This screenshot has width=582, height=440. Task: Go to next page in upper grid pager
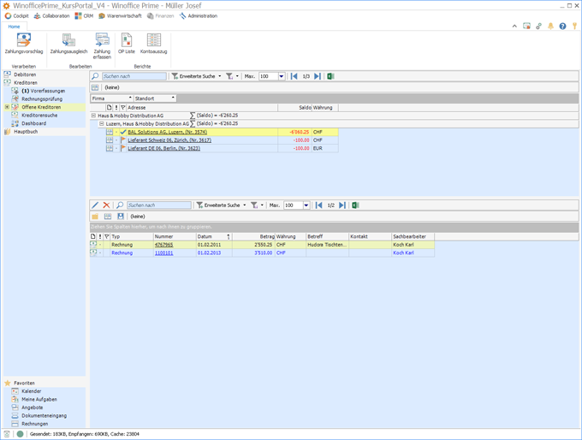pyautogui.click(x=318, y=76)
